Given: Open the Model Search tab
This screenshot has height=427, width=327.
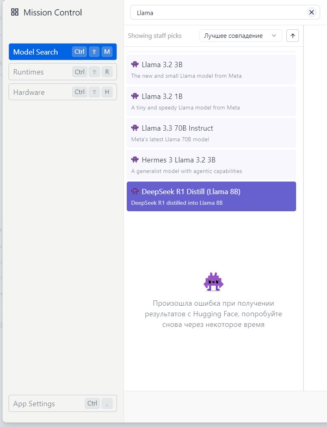Looking at the screenshot, I should pyautogui.click(x=63, y=52).
